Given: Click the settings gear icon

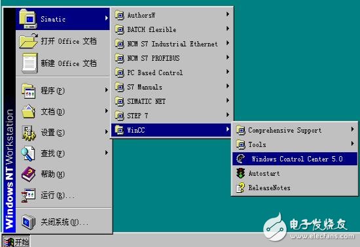Looking at the screenshot, I should [x=28, y=133].
